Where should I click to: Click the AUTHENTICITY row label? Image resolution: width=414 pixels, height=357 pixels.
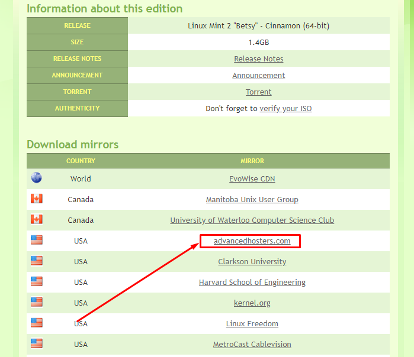(x=77, y=108)
